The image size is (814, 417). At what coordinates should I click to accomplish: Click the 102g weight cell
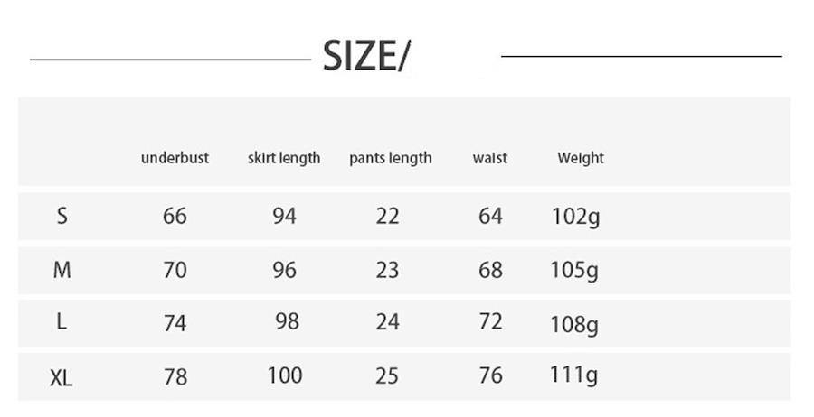[575, 217]
